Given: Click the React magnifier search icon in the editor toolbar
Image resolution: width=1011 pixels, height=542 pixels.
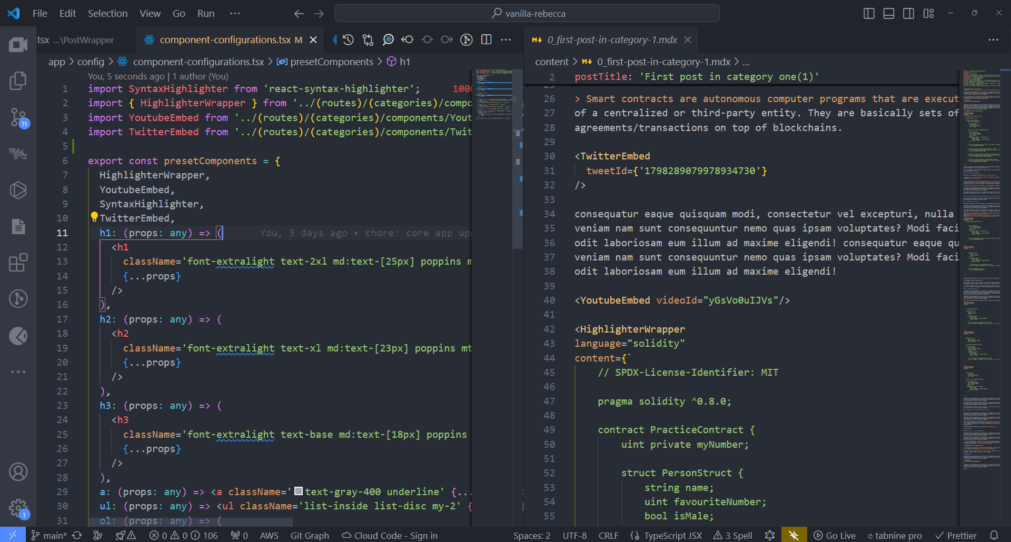Looking at the screenshot, I should 388,39.
